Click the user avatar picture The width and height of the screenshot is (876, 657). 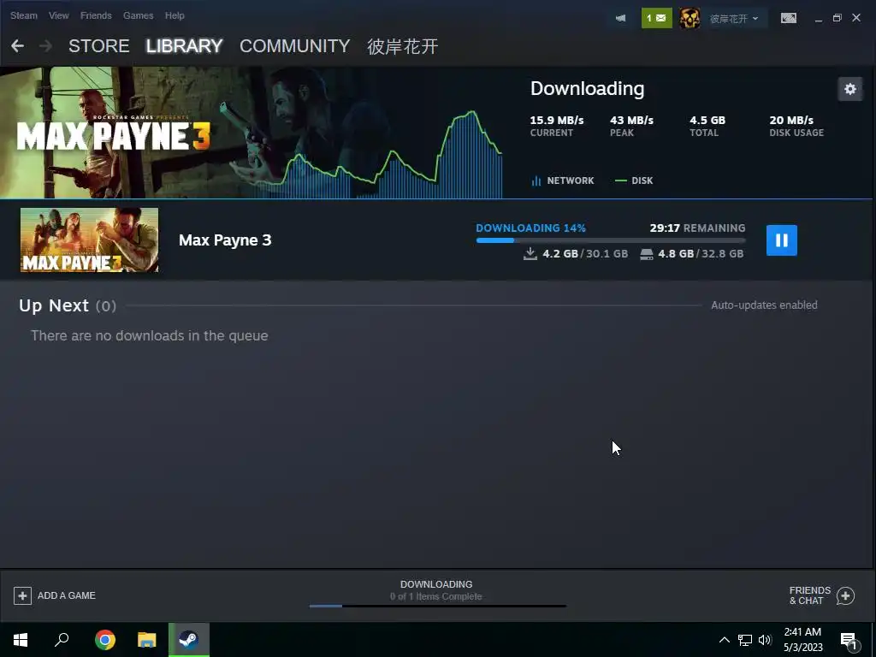coord(690,19)
